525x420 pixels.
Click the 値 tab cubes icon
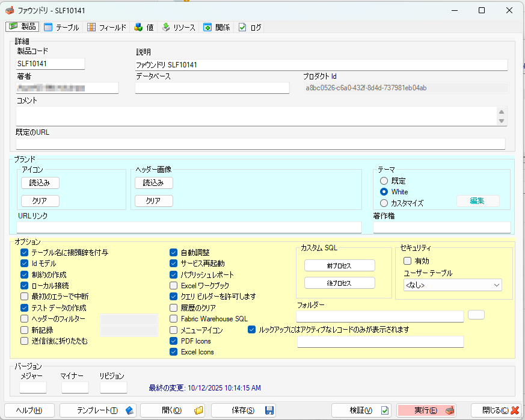138,27
